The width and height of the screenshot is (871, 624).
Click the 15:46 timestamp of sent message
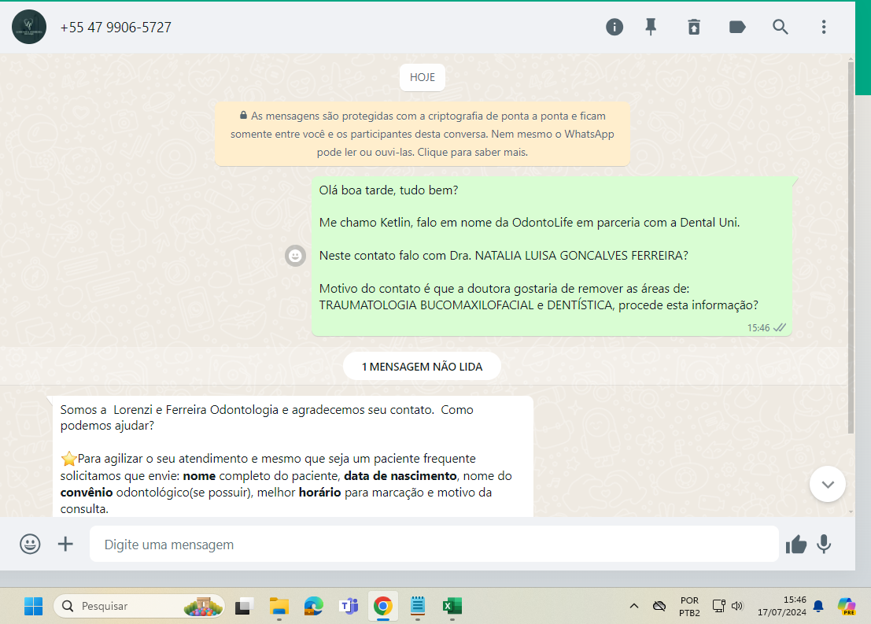[758, 328]
